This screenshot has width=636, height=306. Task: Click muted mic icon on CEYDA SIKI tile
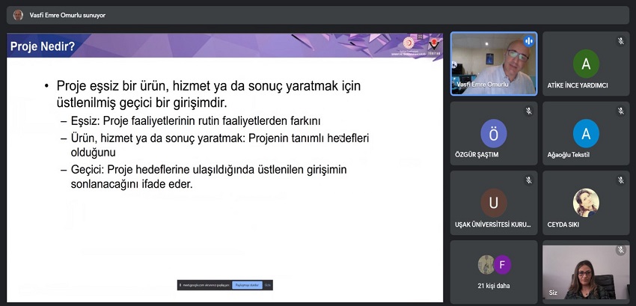tap(620, 180)
